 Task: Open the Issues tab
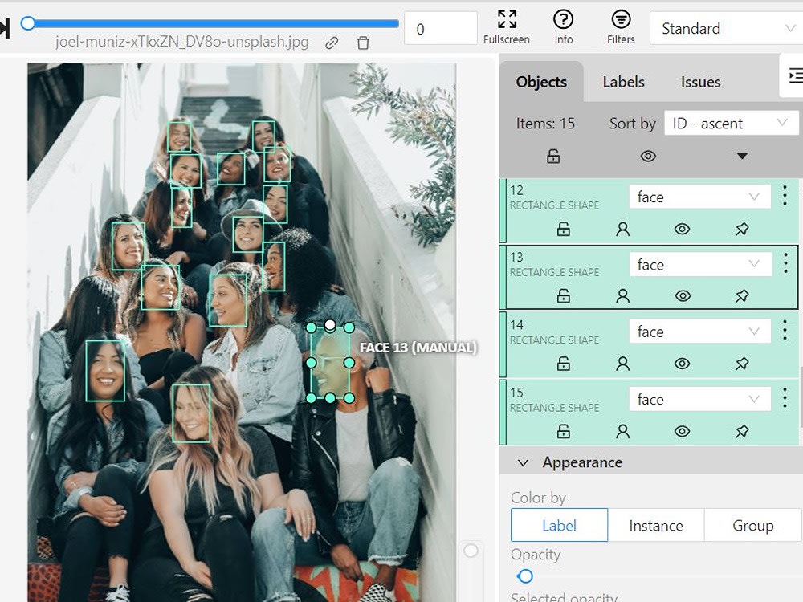pyautogui.click(x=699, y=82)
